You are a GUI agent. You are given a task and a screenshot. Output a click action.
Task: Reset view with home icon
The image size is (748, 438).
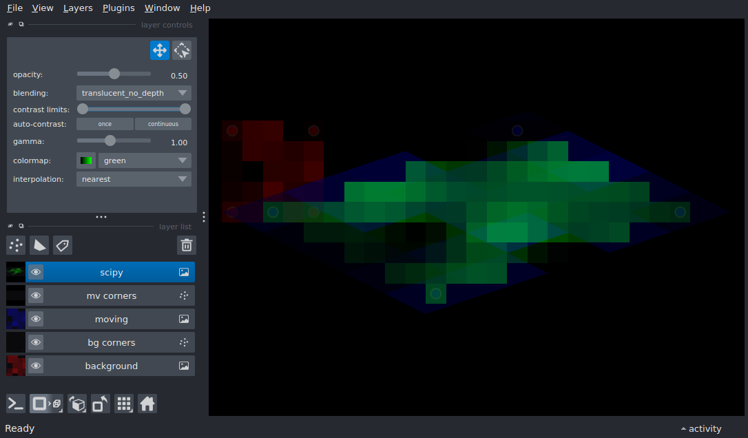[147, 404]
